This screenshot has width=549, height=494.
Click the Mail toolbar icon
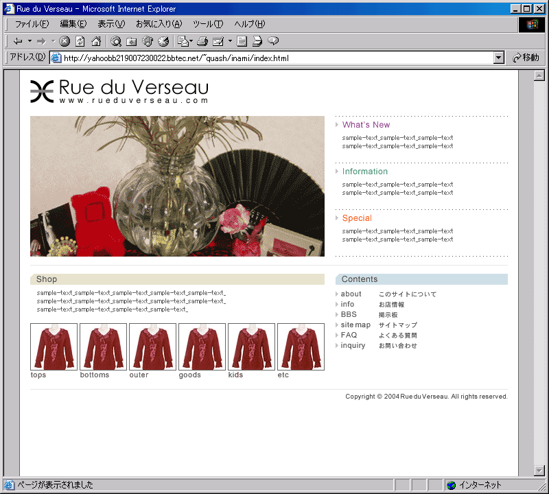pos(183,41)
